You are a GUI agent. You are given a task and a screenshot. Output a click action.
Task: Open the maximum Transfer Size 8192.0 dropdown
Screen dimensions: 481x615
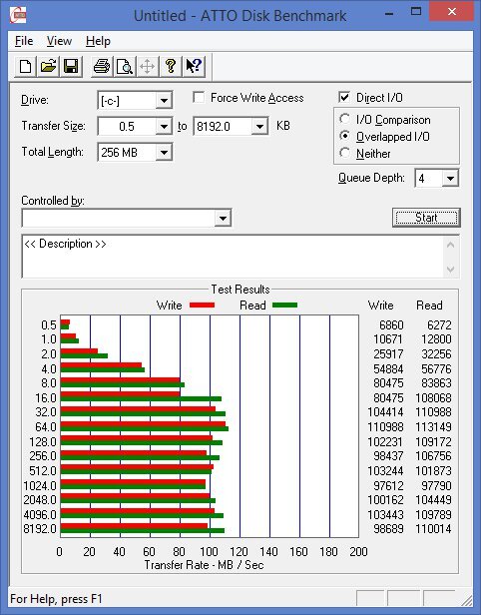(x=259, y=126)
